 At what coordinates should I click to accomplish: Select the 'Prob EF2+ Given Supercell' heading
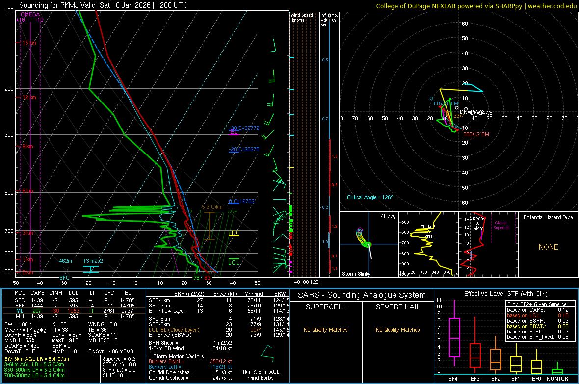tap(538, 304)
